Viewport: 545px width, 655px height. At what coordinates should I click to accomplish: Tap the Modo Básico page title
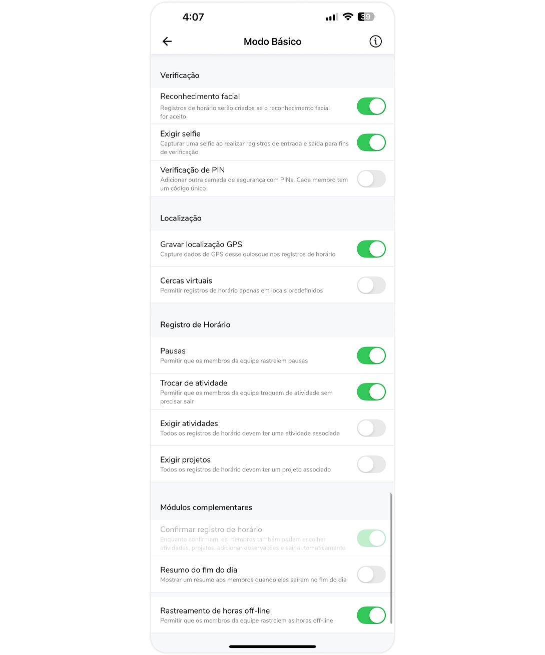click(272, 41)
